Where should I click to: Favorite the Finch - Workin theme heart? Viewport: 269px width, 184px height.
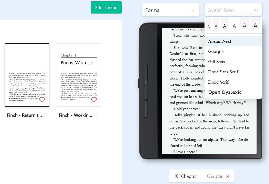[x=94, y=99]
